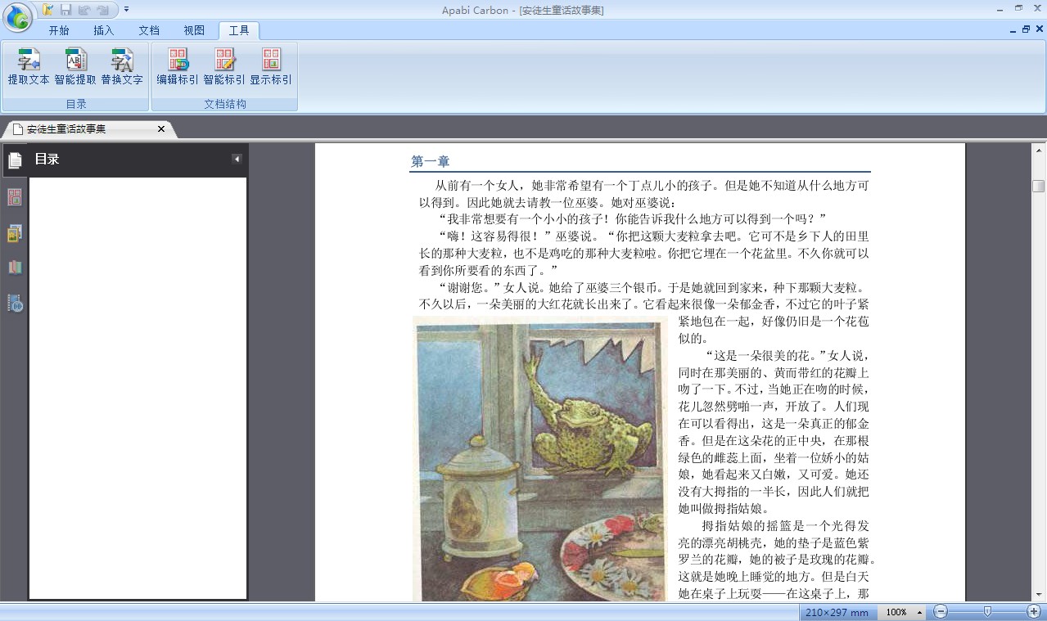Click the 文档结构 ribbon group label

[x=225, y=104]
